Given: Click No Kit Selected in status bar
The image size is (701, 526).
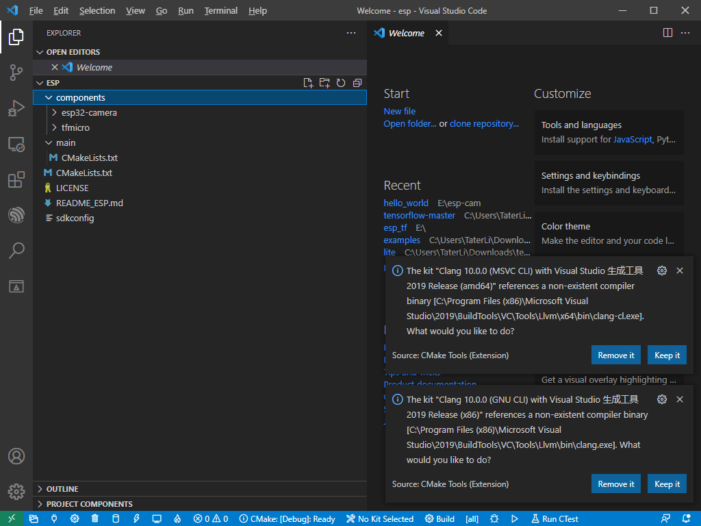Looking at the screenshot, I should pyautogui.click(x=380, y=519).
